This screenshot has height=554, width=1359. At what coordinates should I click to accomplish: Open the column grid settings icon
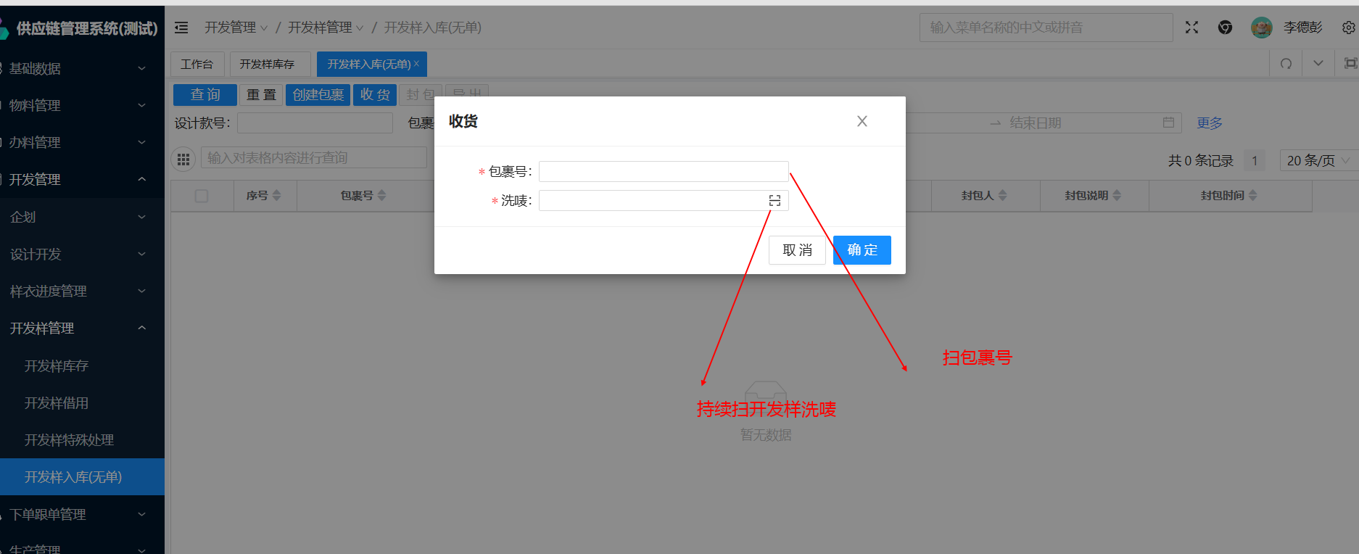[183, 159]
